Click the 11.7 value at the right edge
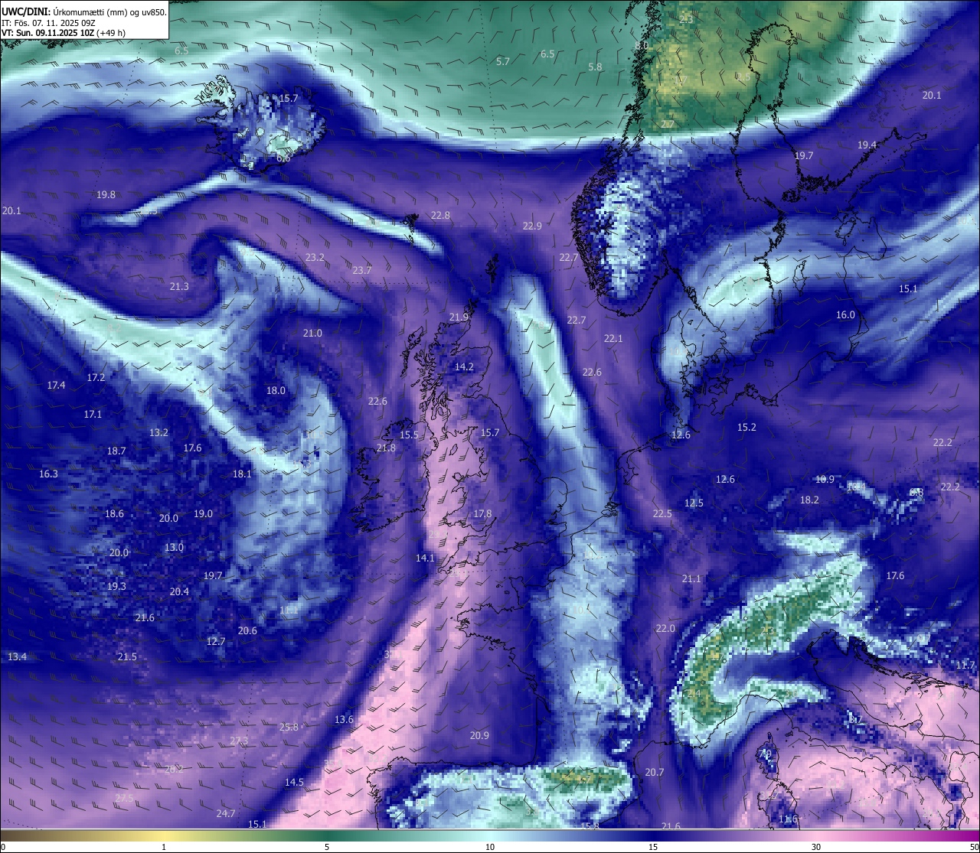This screenshot has width=980, height=853. [965, 666]
